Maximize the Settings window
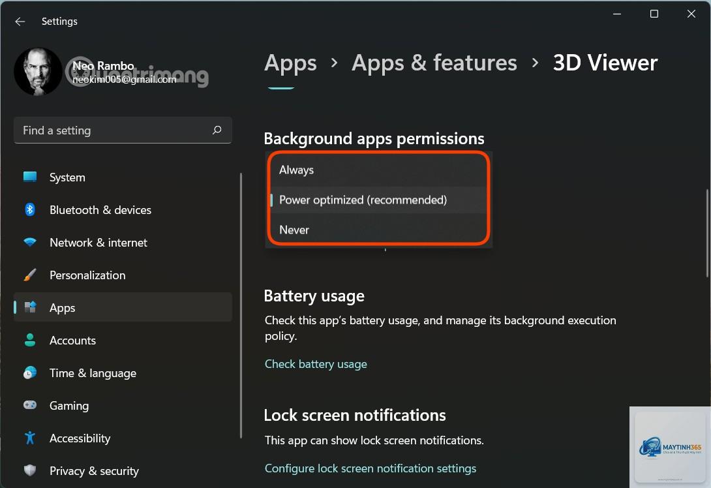711x488 pixels. coord(654,14)
